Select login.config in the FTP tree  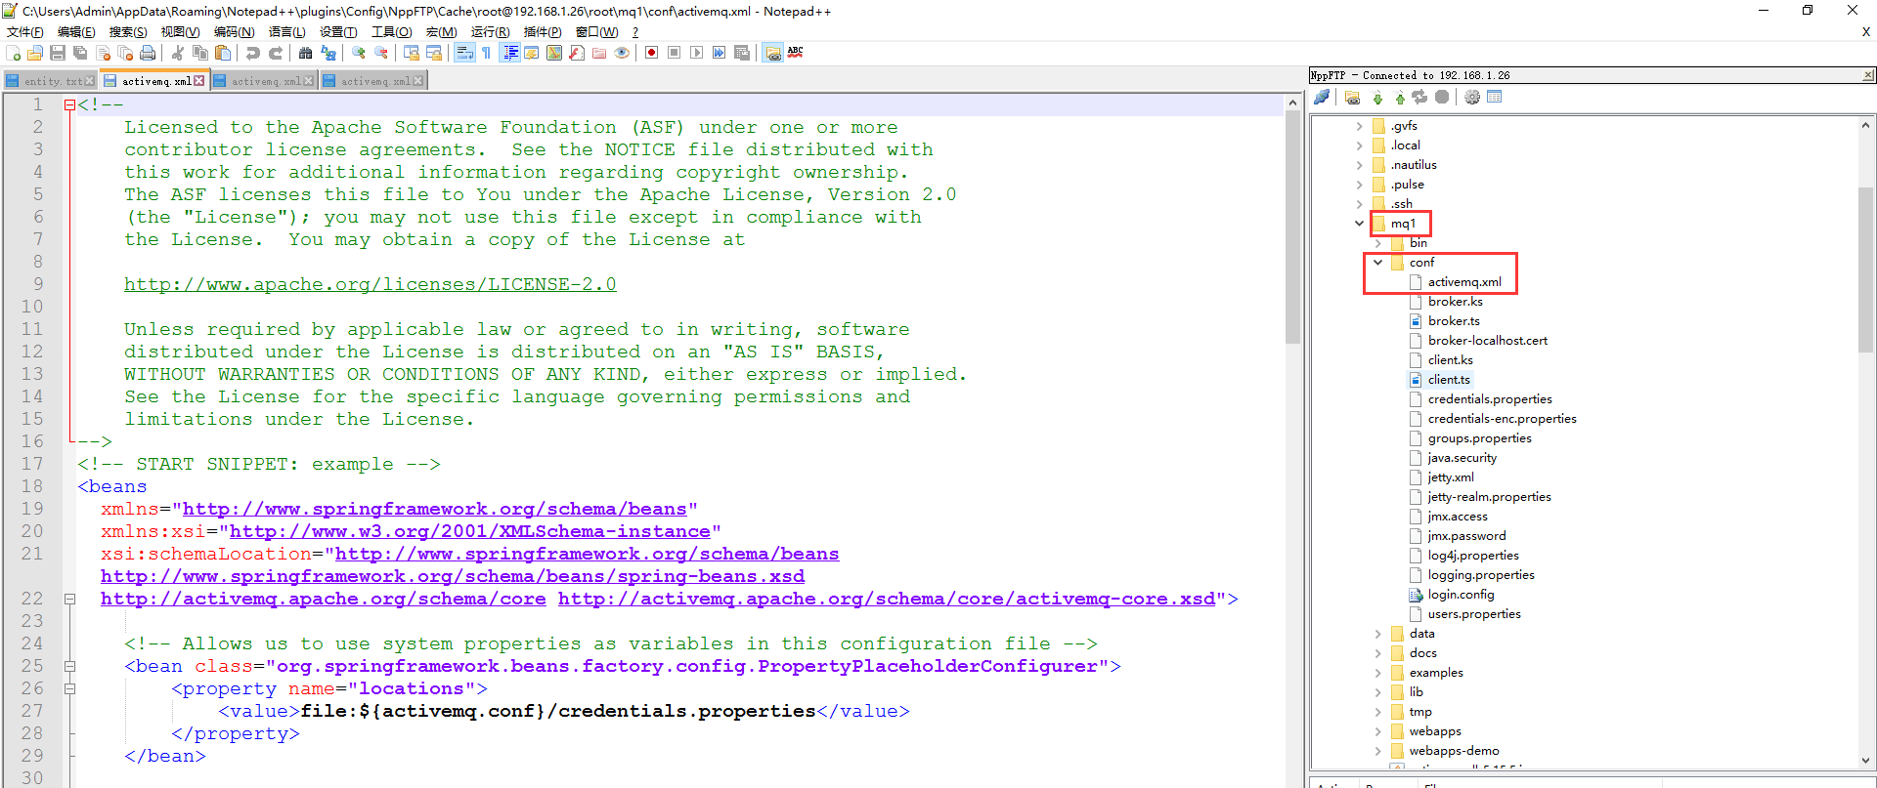[1461, 595]
